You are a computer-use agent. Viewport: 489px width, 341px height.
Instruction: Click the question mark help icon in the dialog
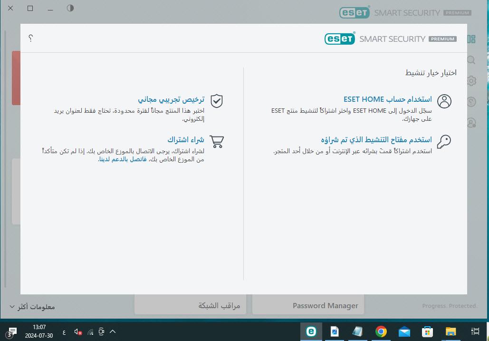pyautogui.click(x=30, y=38)
